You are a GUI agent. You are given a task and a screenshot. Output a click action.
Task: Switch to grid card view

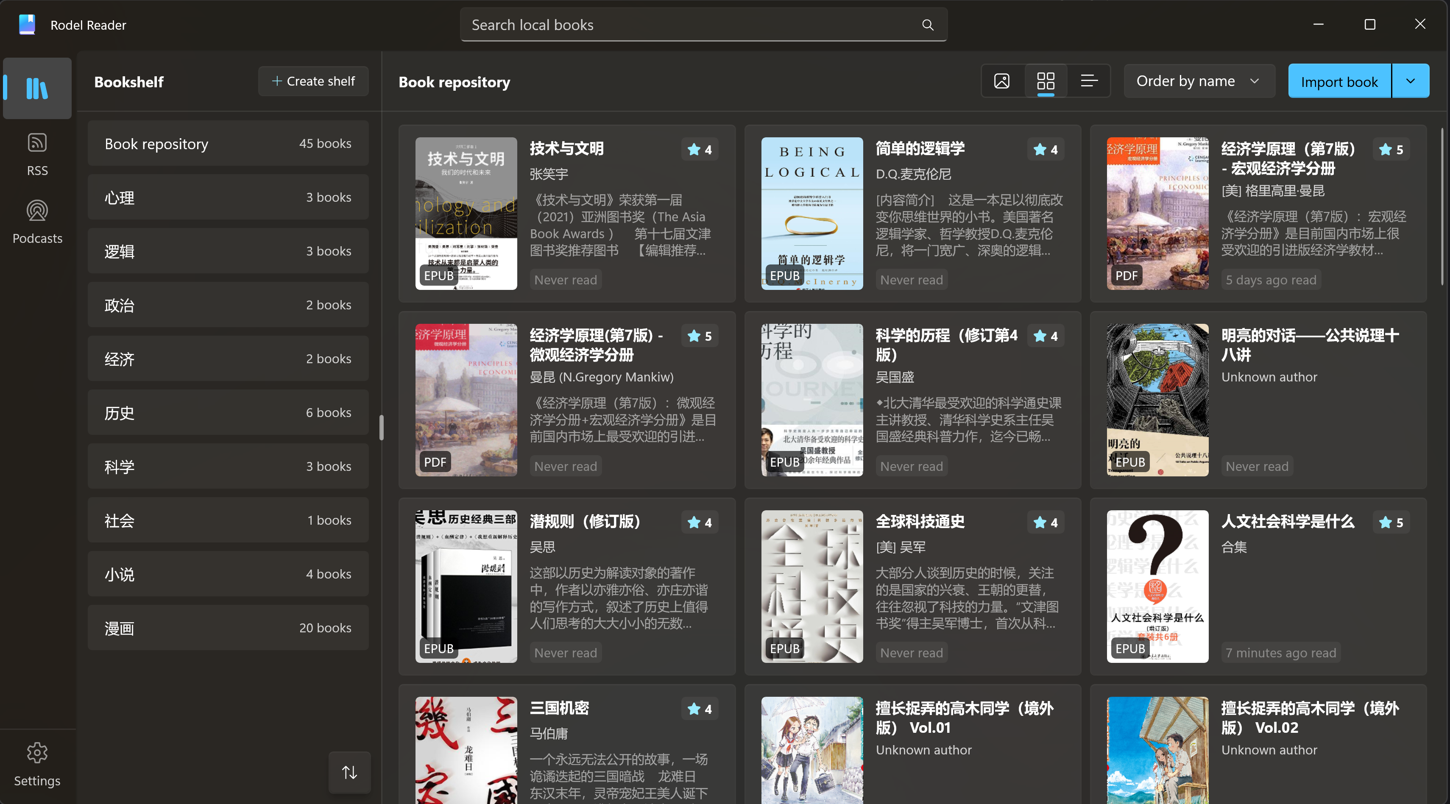click(x=1046, y=81)
